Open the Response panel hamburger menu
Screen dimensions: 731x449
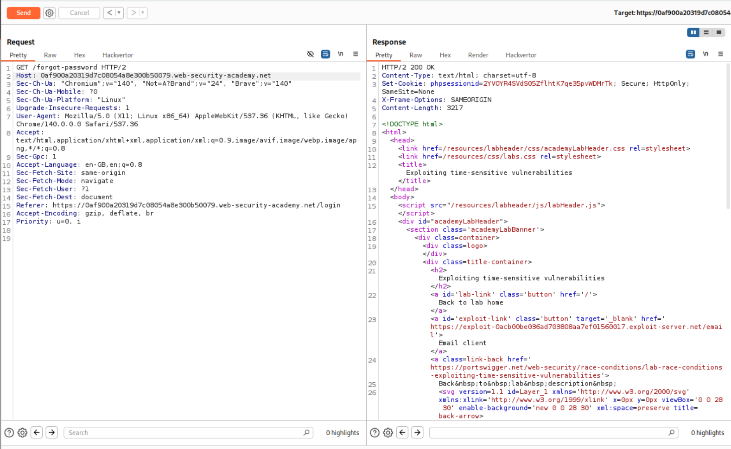click(720, 54)
